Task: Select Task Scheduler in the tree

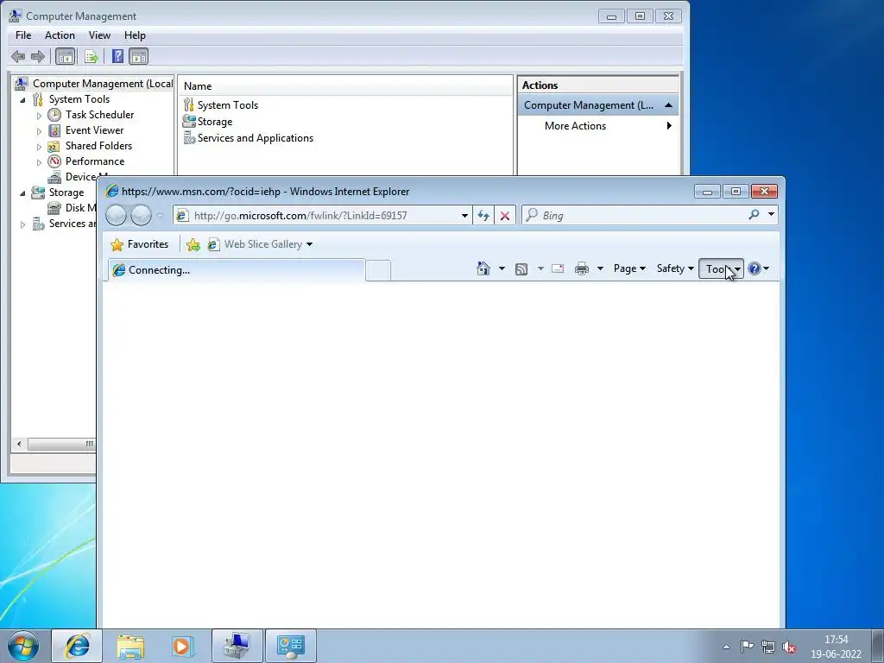Action: [99, 115]
